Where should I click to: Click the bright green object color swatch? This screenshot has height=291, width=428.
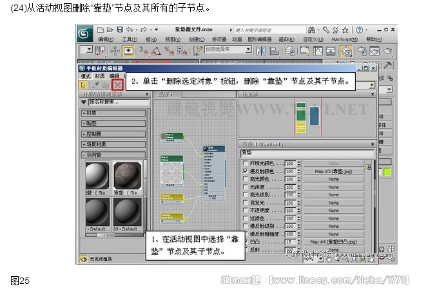click(387, 172)
